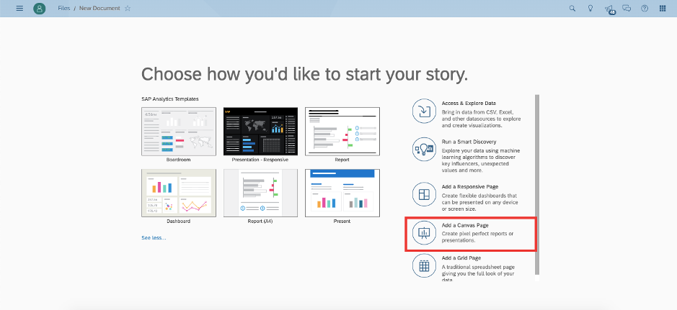Click the Report (A4) template label
677x310 pixels.
pyautogui.click(x=260, y=222)
